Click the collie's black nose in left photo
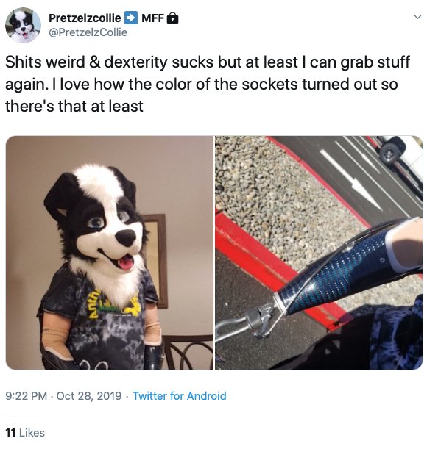This screenshot has width=427, height=449. [x=127, y=237]
